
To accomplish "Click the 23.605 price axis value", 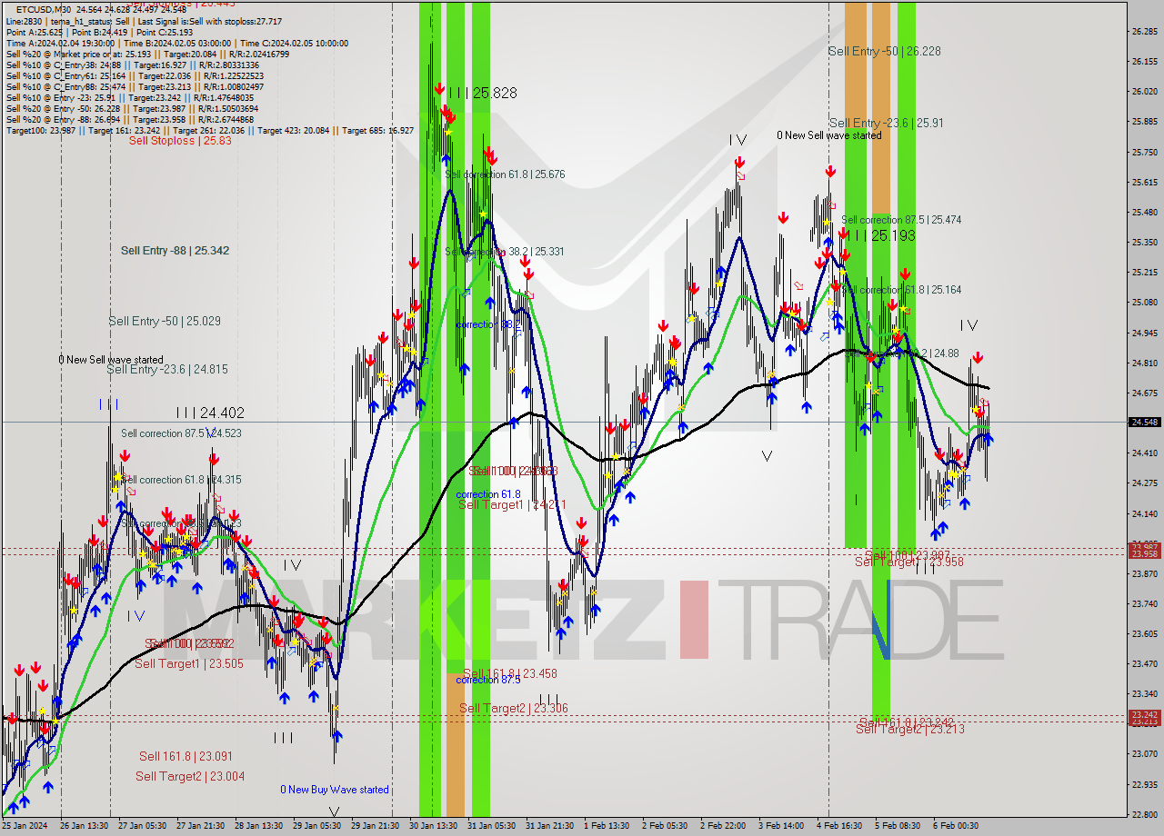I will pyautogui.click(x=1143, y=633).
